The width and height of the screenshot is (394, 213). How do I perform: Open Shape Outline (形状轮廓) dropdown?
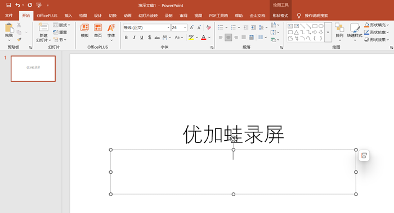click(x=377, y=33)
